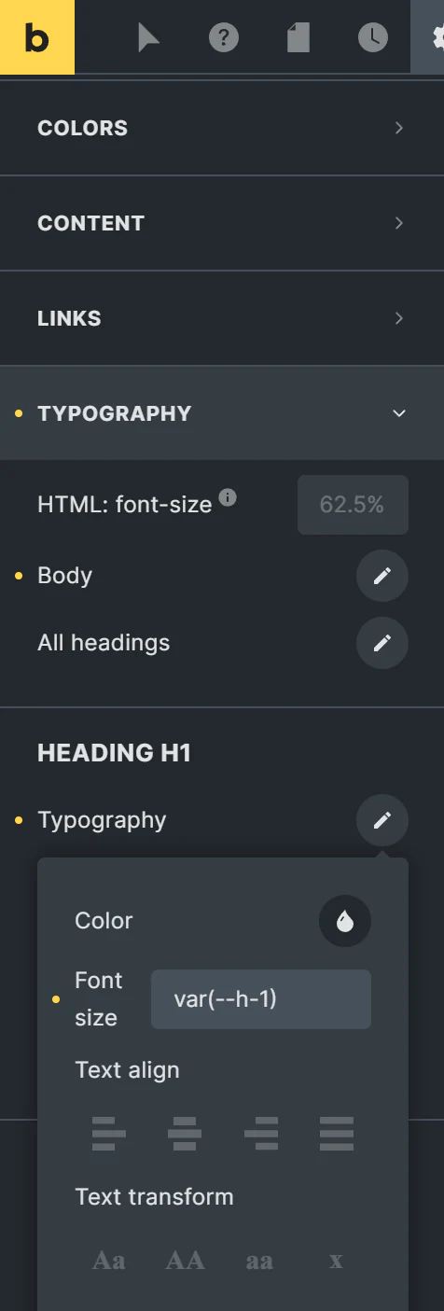Open the pages icon in toolbar
Image resolution: width=444 pixels, height=1311 pixels.
pyautogui.click(x=298, y=37)
